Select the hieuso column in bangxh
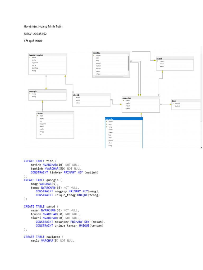 pos(111,140)
